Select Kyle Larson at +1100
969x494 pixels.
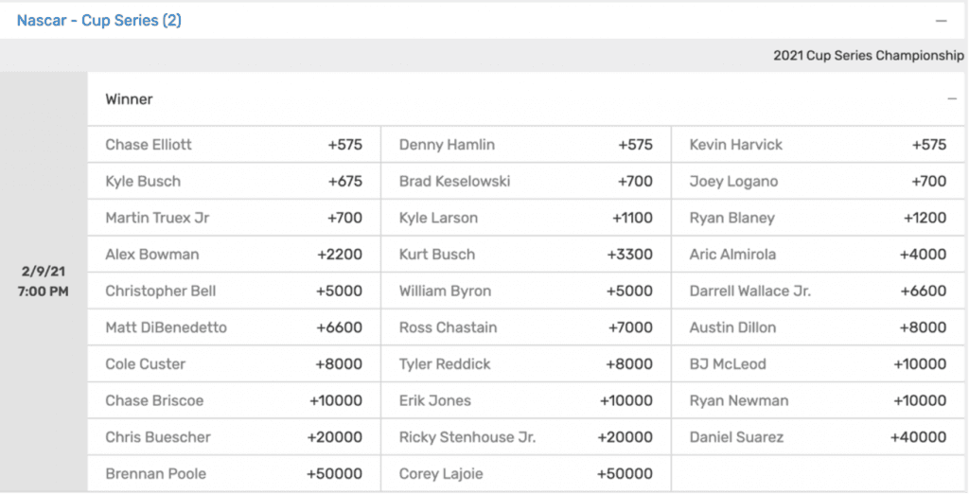(525, 218)
